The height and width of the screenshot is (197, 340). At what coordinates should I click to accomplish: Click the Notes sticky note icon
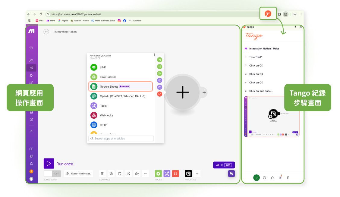[120, 174]
